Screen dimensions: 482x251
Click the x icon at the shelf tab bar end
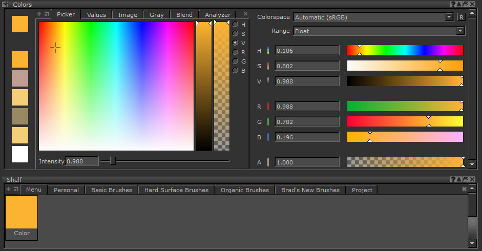(x=464, y=189)
